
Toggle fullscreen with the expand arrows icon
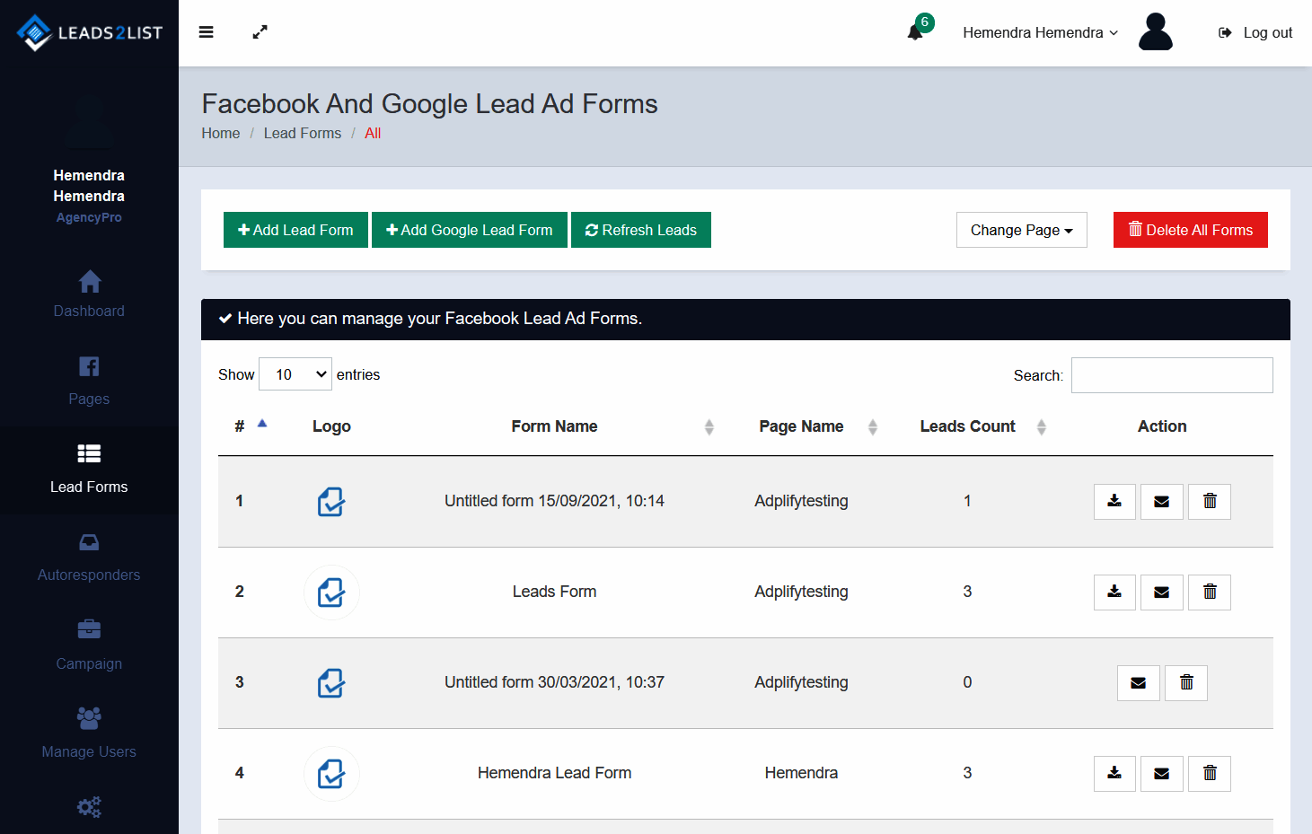tap(260, 32)
